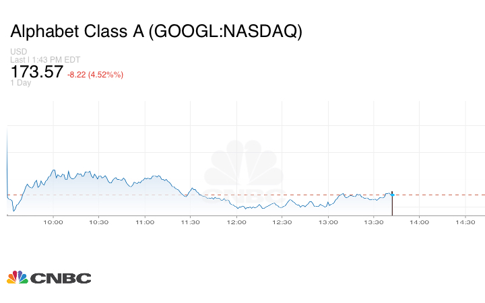
Task: Click the CNBC peacock logo icon
Action: 18,277
